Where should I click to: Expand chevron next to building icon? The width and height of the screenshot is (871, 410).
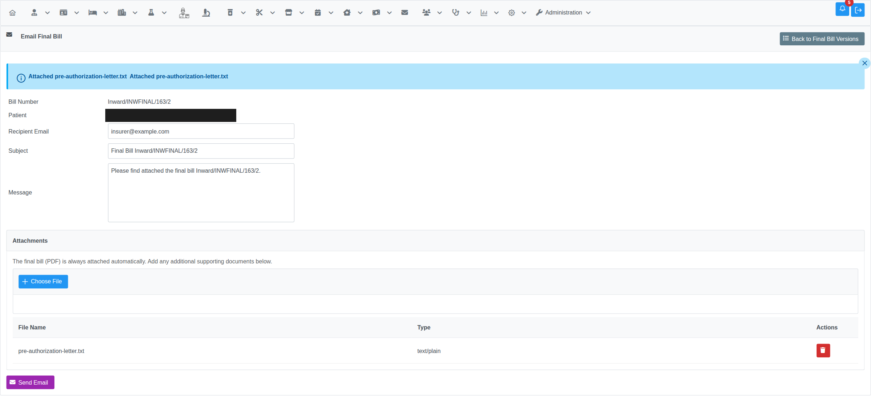135,13
